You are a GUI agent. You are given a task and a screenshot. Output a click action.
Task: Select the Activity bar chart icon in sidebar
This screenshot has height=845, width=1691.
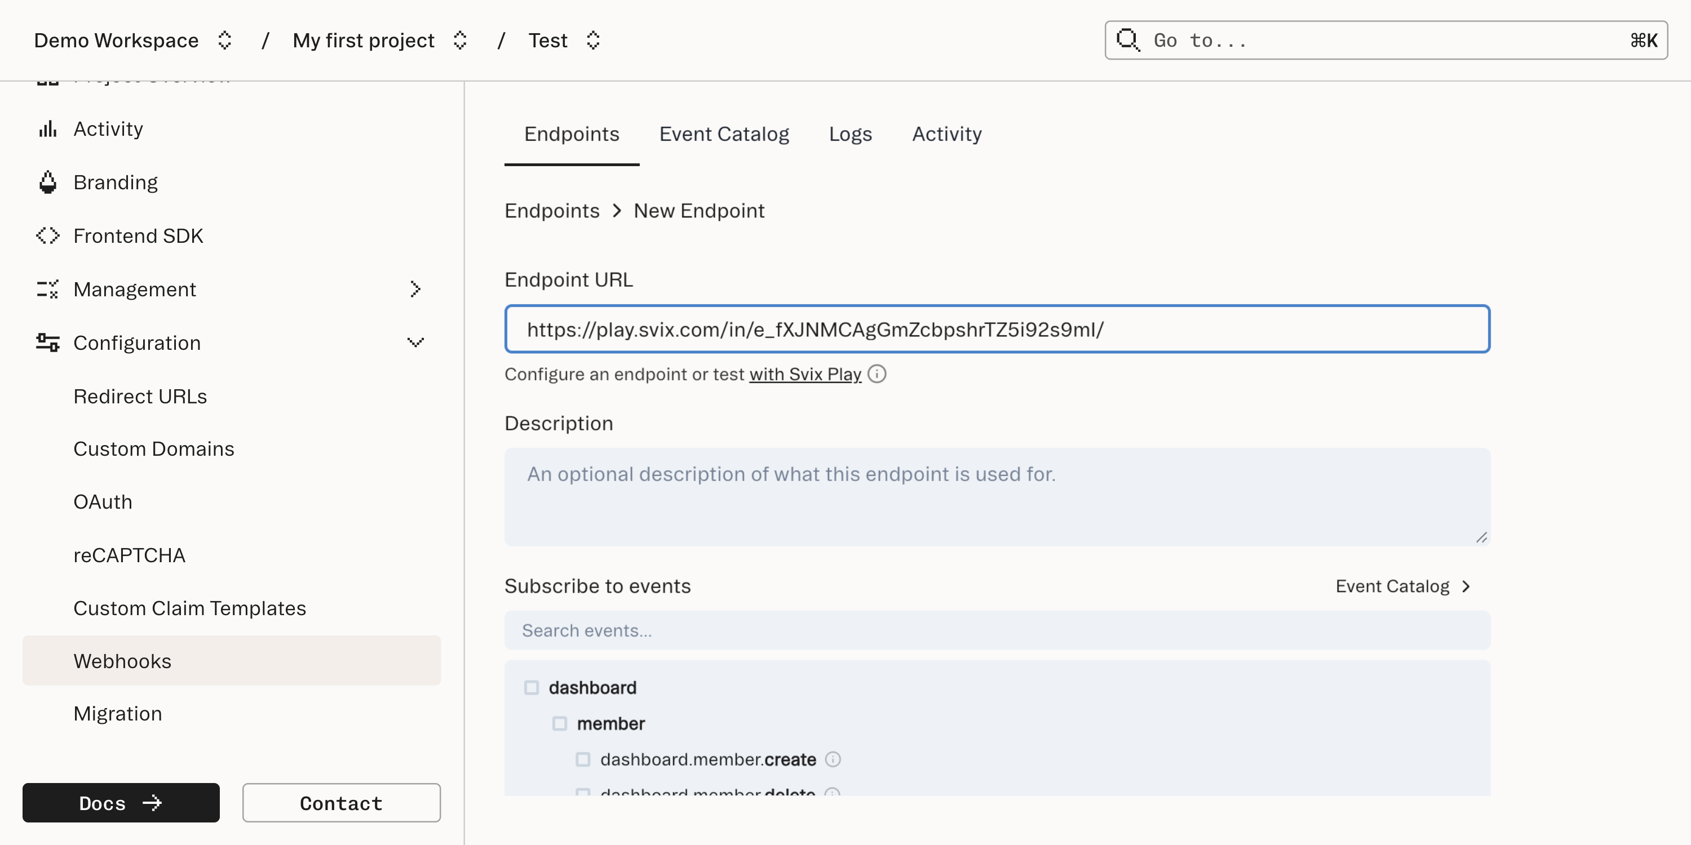coord(47,128)
